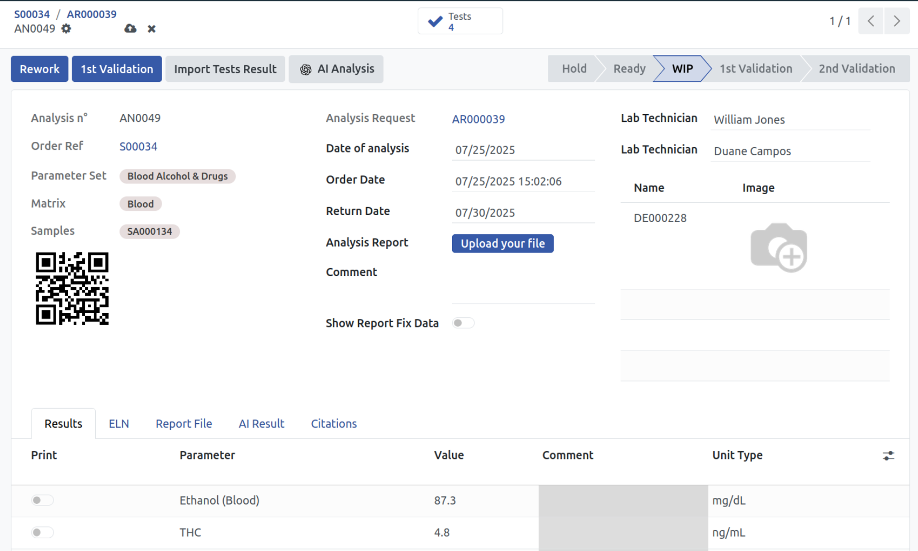Open column options adjust icon in Results table
The width and height of the screenshot is (918, 551).
[x=888, y=456]
